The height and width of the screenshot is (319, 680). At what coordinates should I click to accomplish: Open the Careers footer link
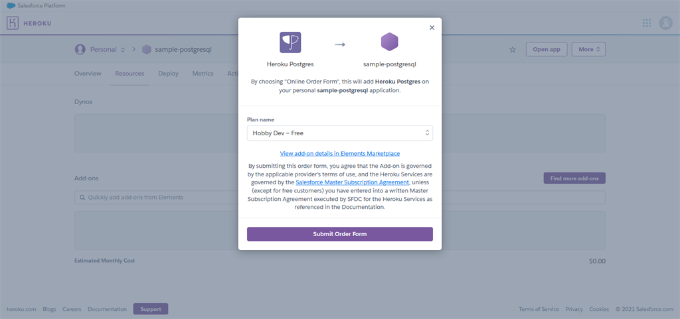pyautogui.click(x=72, y=309)
